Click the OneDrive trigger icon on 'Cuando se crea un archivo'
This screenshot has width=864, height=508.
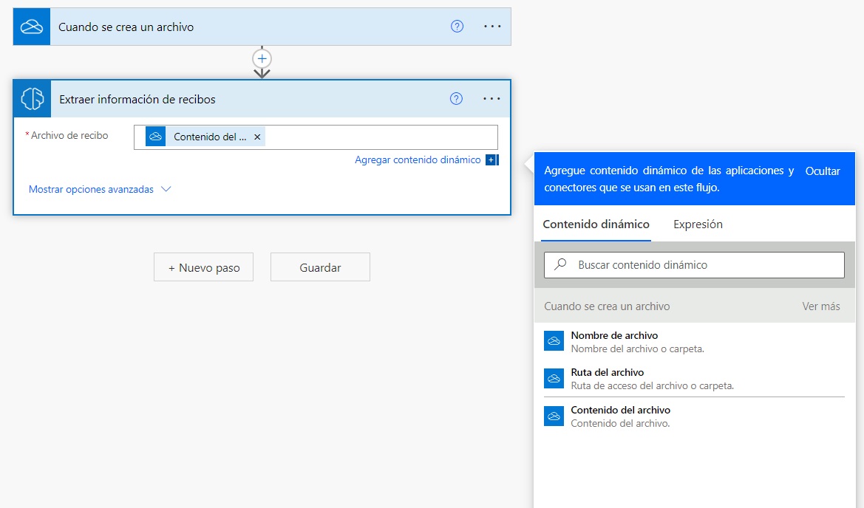pyautogui.click(x=31, y=27)
